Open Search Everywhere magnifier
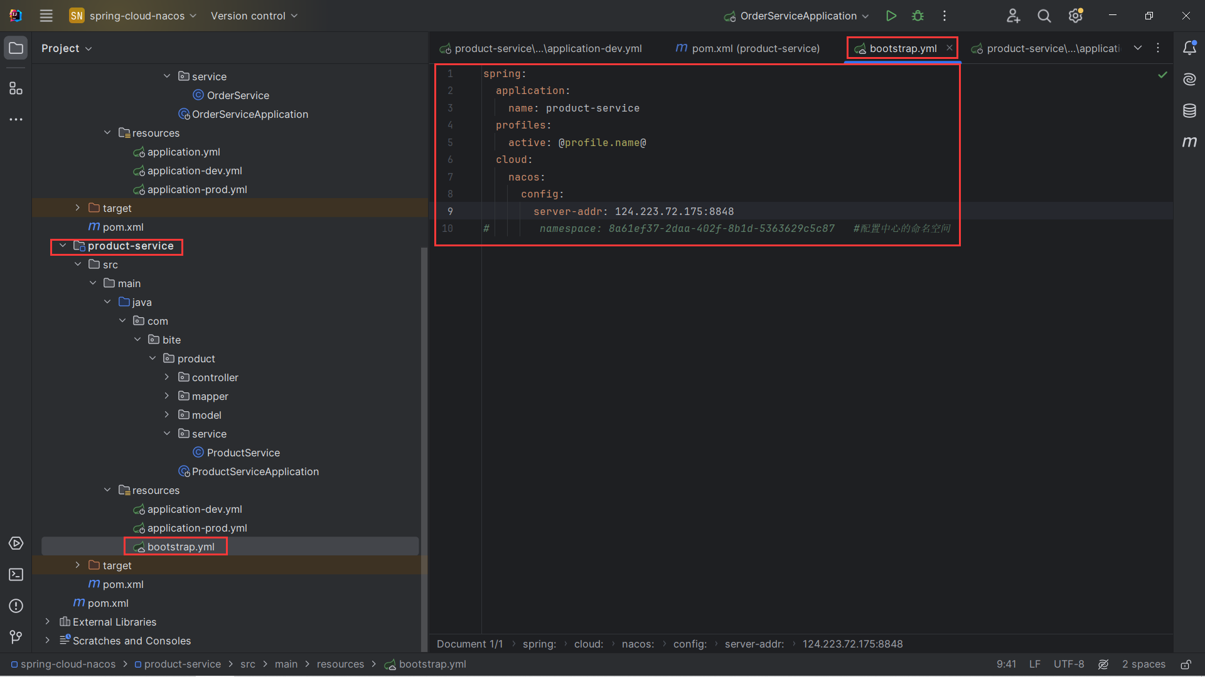This screenshot has width=1205, height=677. pos(1044,16)
